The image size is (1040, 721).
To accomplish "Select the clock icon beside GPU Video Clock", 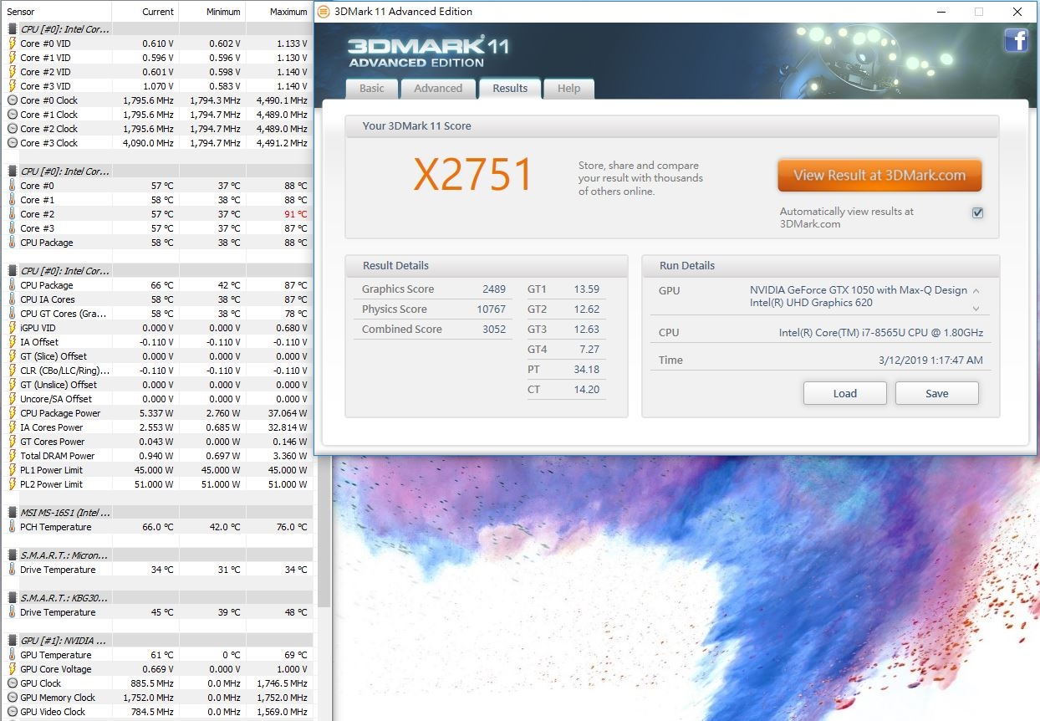I will coord(13,712).
